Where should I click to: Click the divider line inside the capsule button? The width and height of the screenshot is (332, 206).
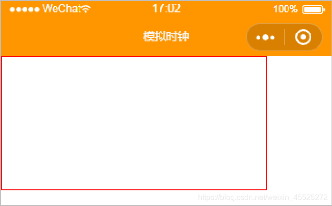click(x=284, y=37)
